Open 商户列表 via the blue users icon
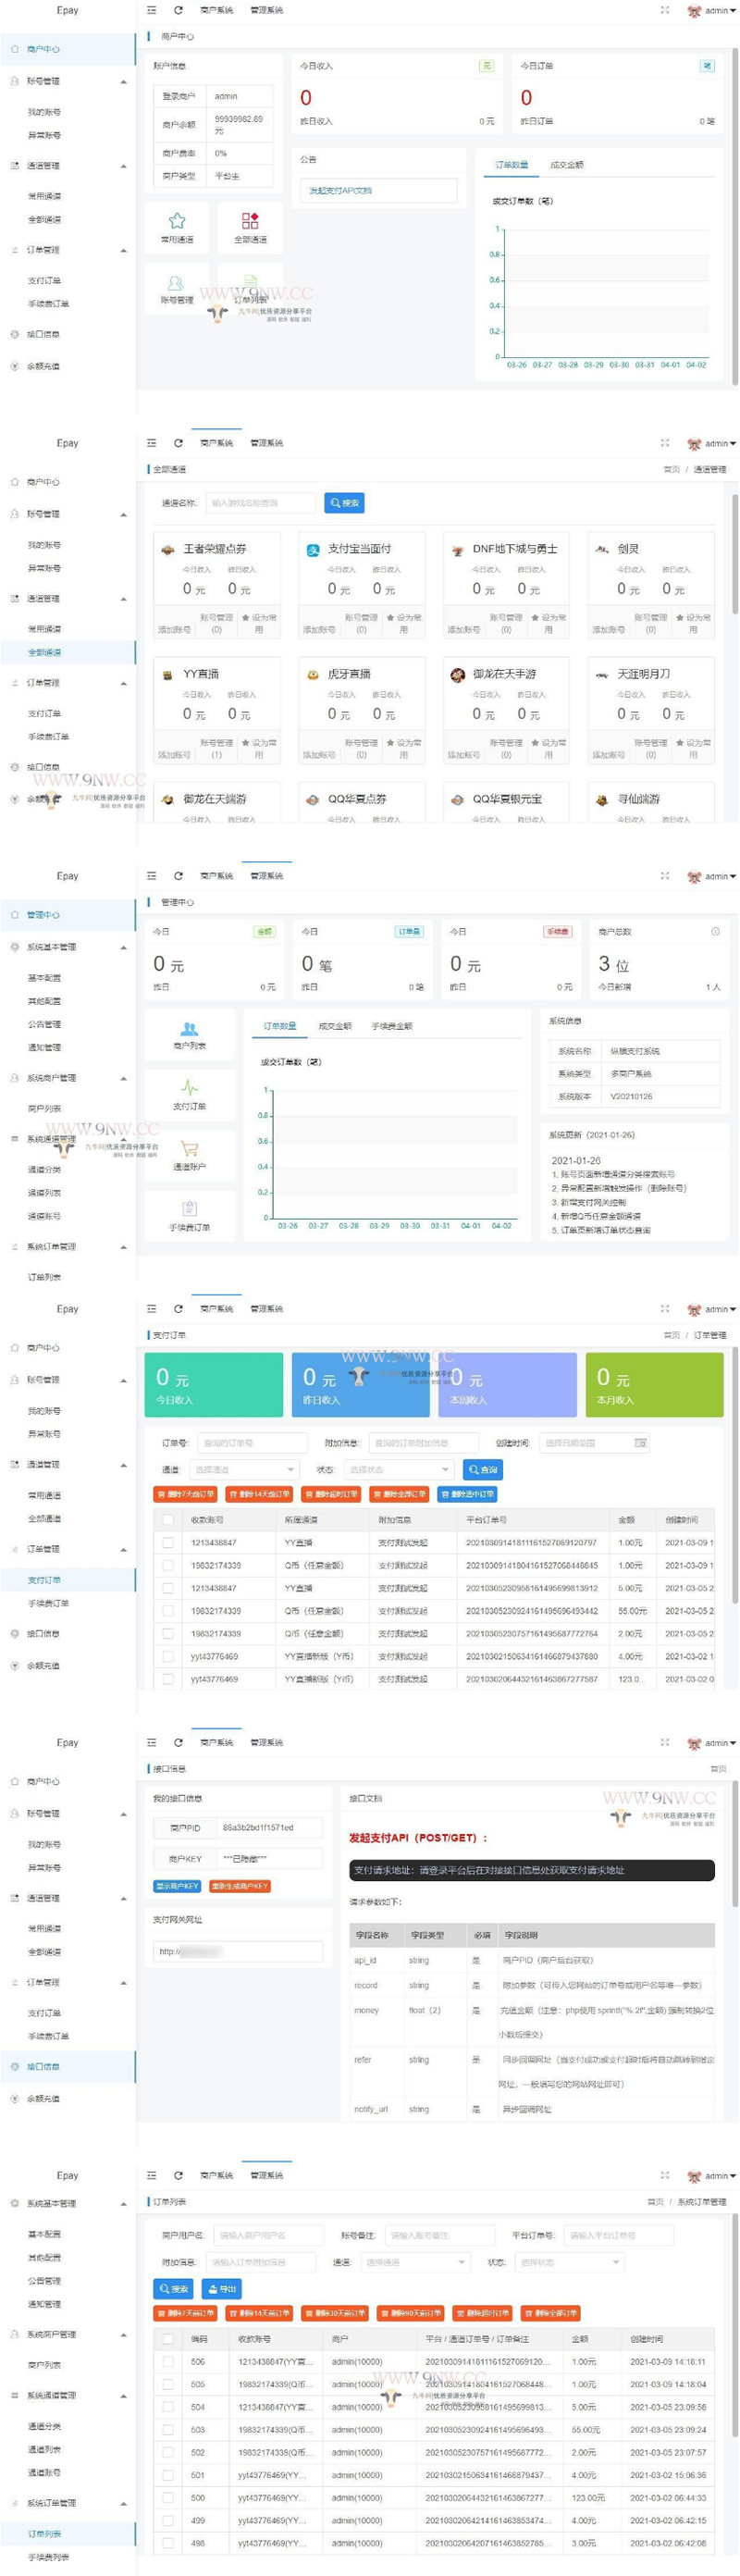The width and height of the screenshot is (740, 2576). pos(189,1029)
